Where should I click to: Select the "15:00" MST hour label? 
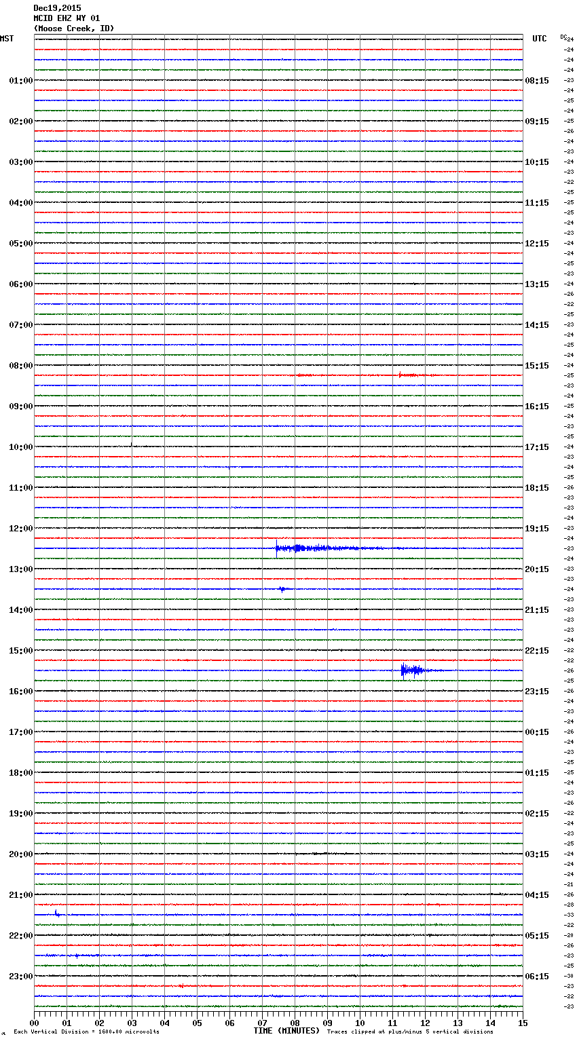click(21, 651)
